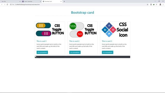Click the 'This is card 2' title
The width and height of the screenshot is (165, 93).
[74, 41]
